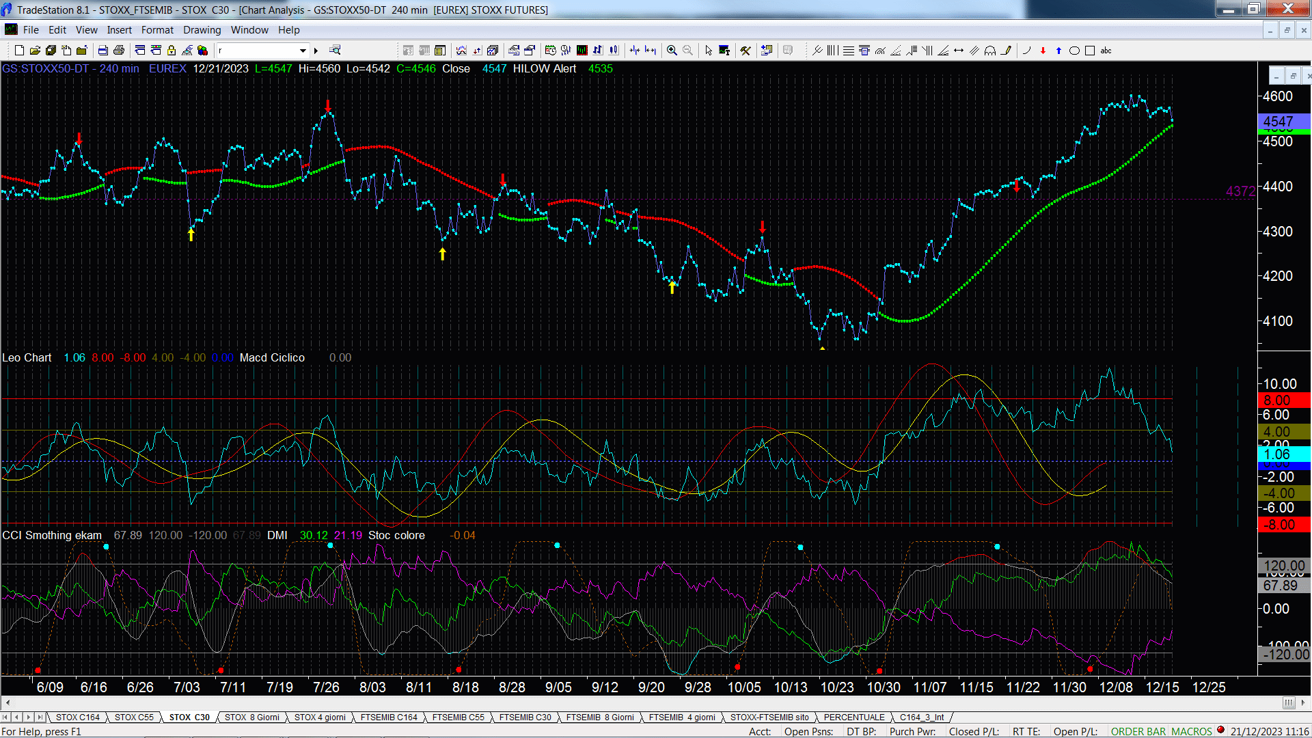Open the Help menu
This screenshot has width=1312, height=738.
point(288,30)
